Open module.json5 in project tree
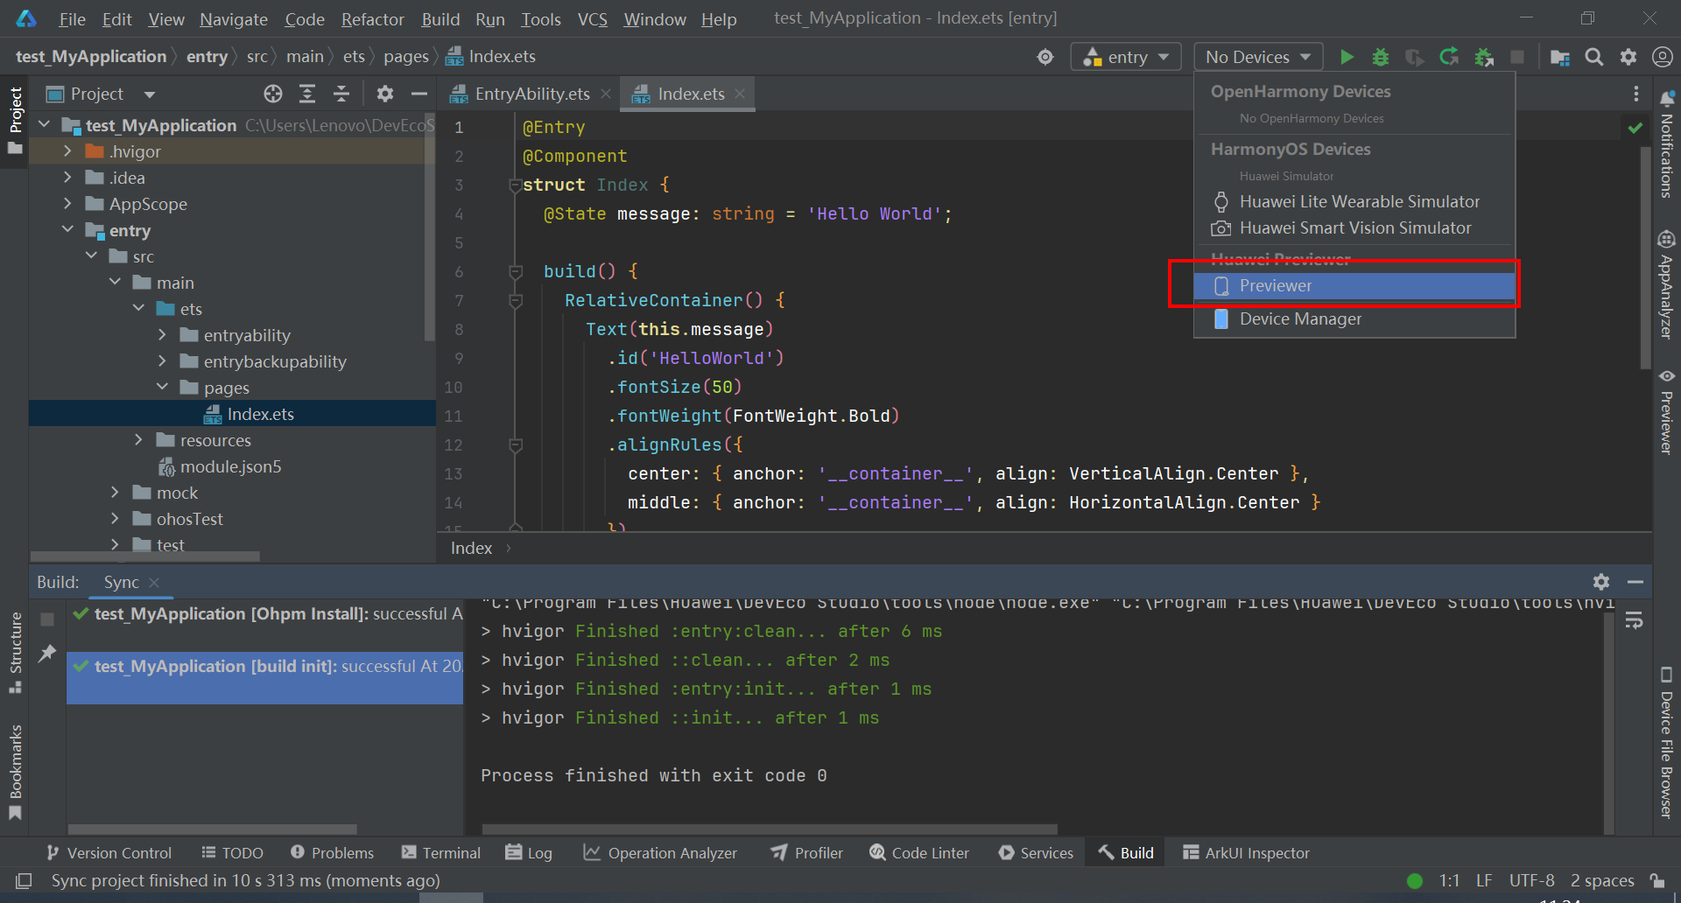 click(230, 466)
